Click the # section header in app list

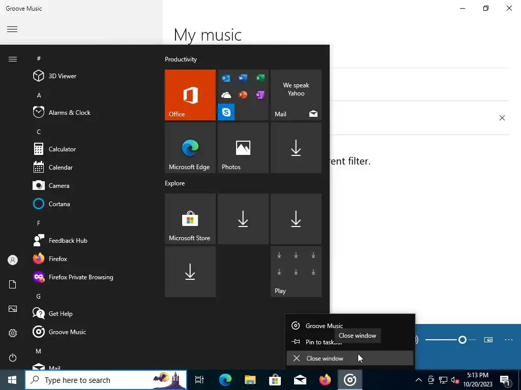click(39, 58)
